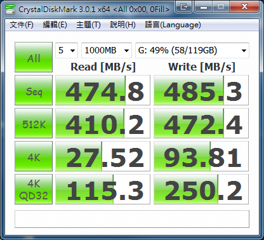Click the Write [MB/s] column header
Screen dimensions: 264x240
[x=202, y=67]
